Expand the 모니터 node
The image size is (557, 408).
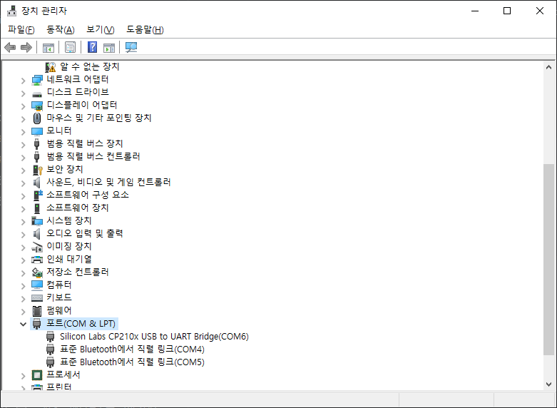point(23,132)
